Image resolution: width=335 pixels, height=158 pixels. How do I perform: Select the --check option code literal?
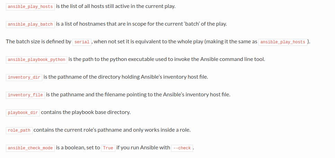[182, 148]
